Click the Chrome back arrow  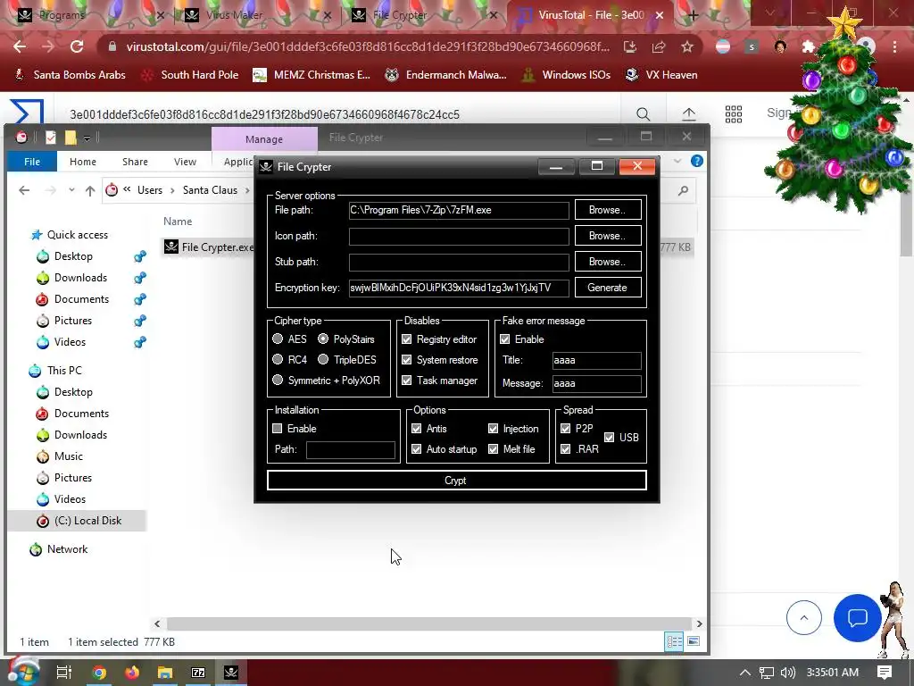20,46
